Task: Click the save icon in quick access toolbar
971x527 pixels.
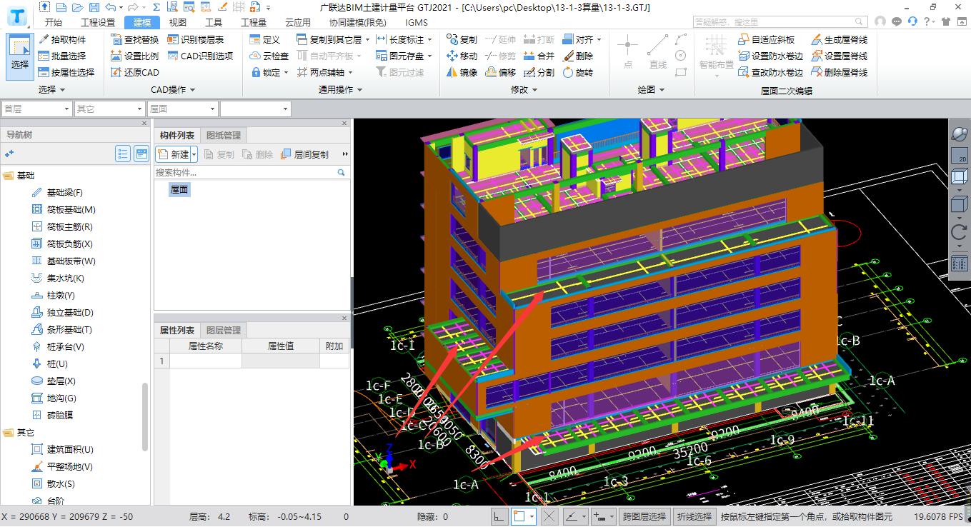Action: click(93, 7)
